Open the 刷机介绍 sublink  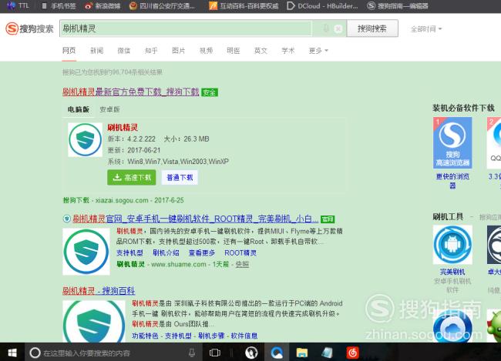click(x=166, y=252)
